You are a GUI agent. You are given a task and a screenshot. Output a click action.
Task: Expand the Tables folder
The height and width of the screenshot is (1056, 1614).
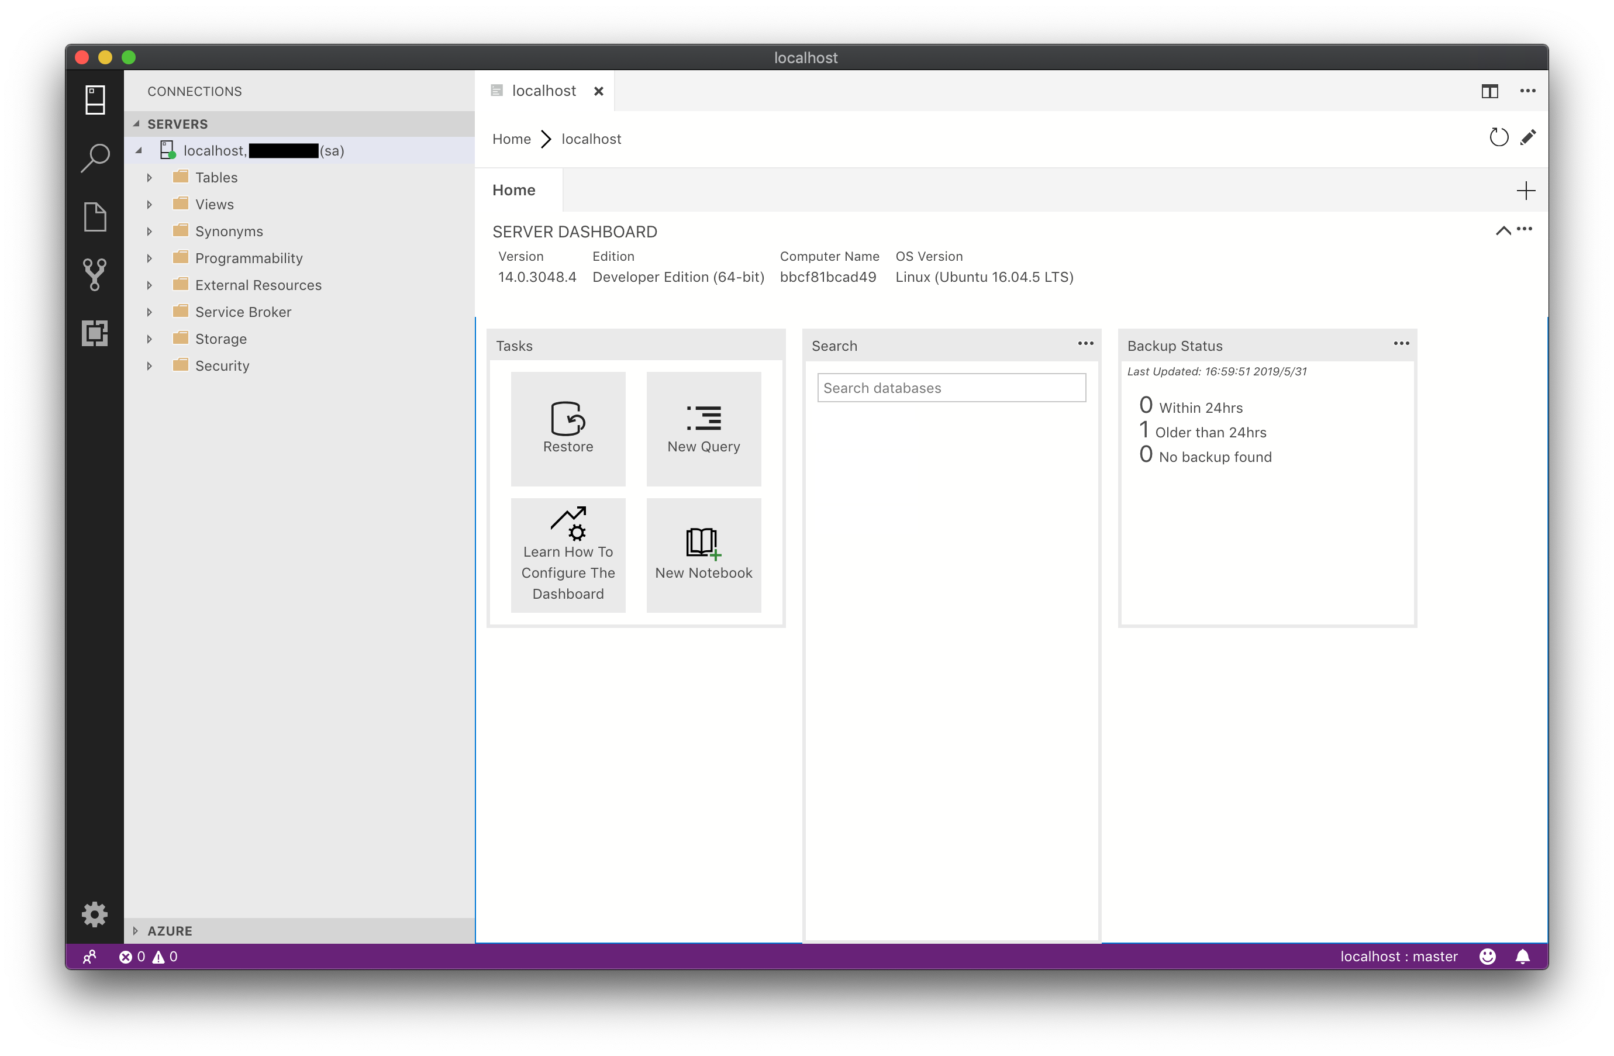149,178
